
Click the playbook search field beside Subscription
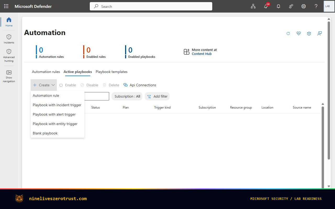coord(97,96)
